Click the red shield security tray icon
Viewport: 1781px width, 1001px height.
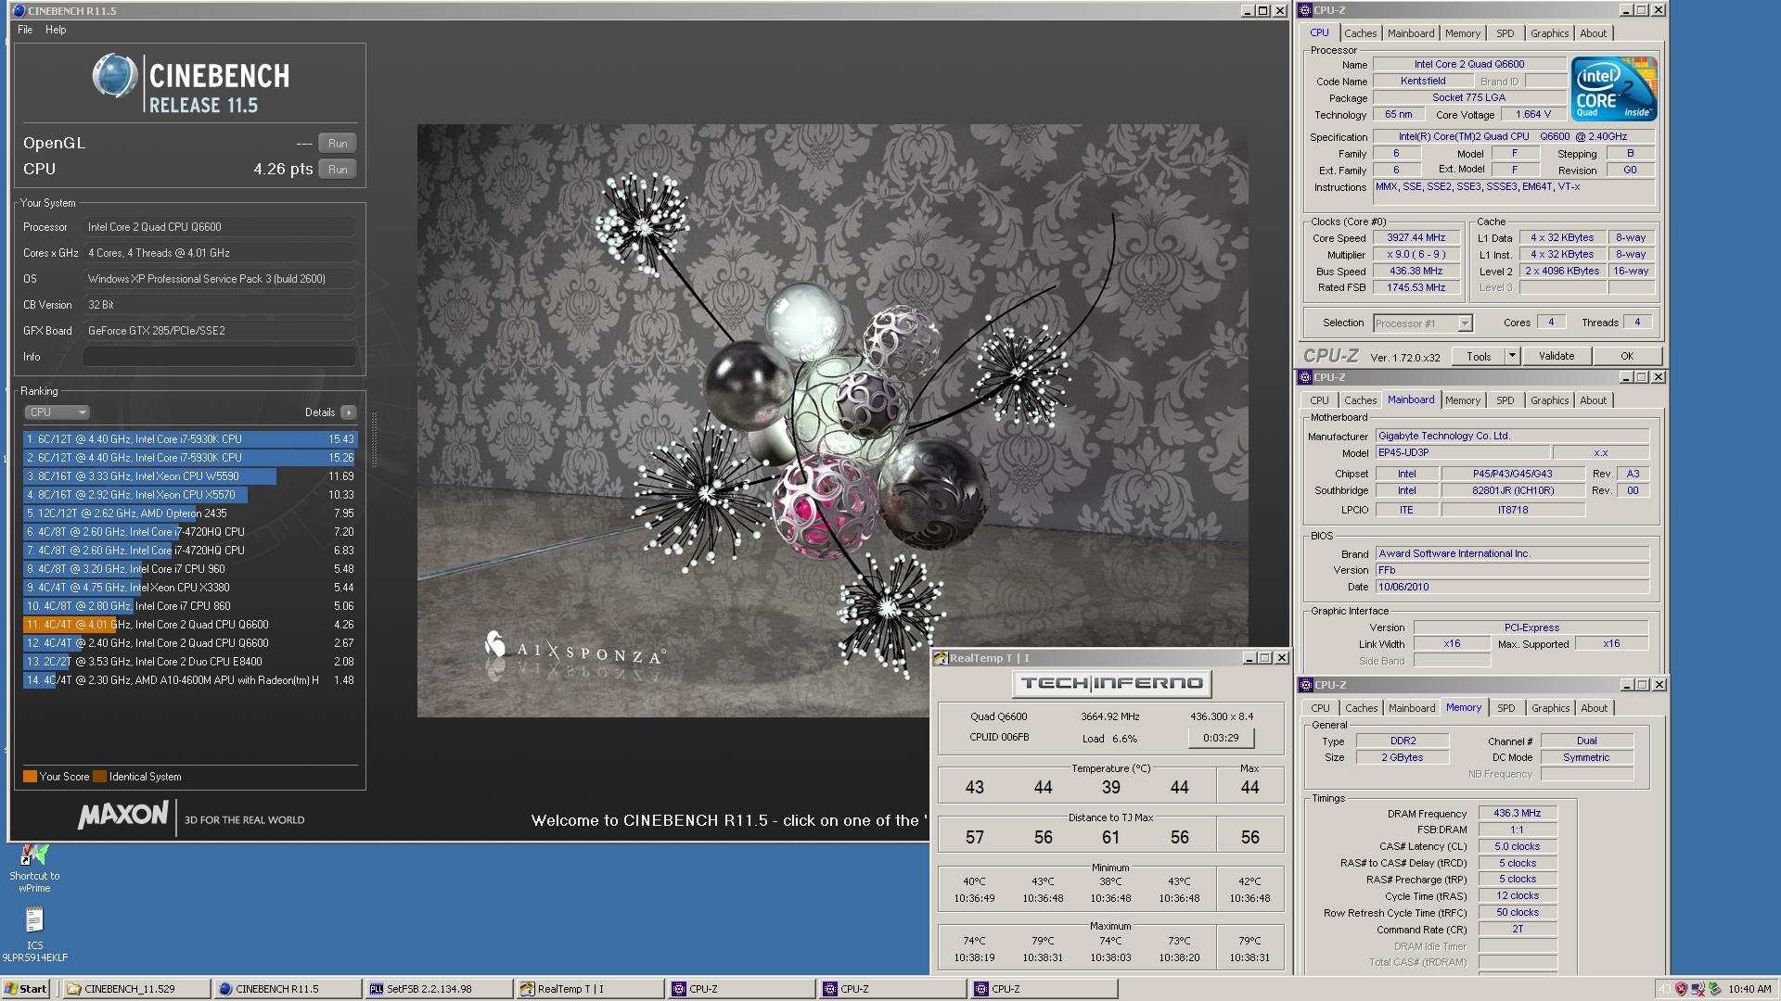(1682, 989)
